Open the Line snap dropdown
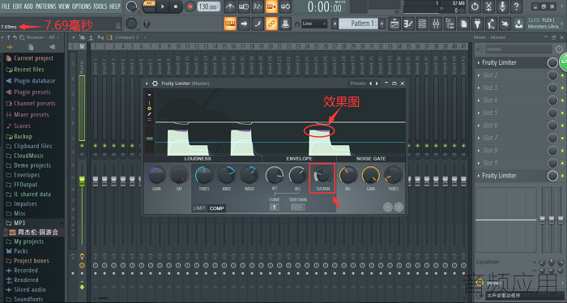The image size is (567, 303). tap(314, 23)
